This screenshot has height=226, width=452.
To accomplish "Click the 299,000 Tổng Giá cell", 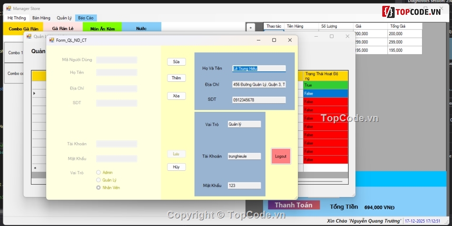I will pyautogui.click(x=405, y=42).
